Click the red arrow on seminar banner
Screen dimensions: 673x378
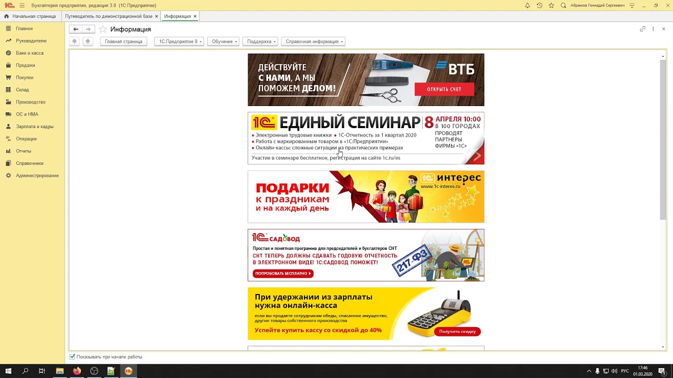[x=476, y=156]
